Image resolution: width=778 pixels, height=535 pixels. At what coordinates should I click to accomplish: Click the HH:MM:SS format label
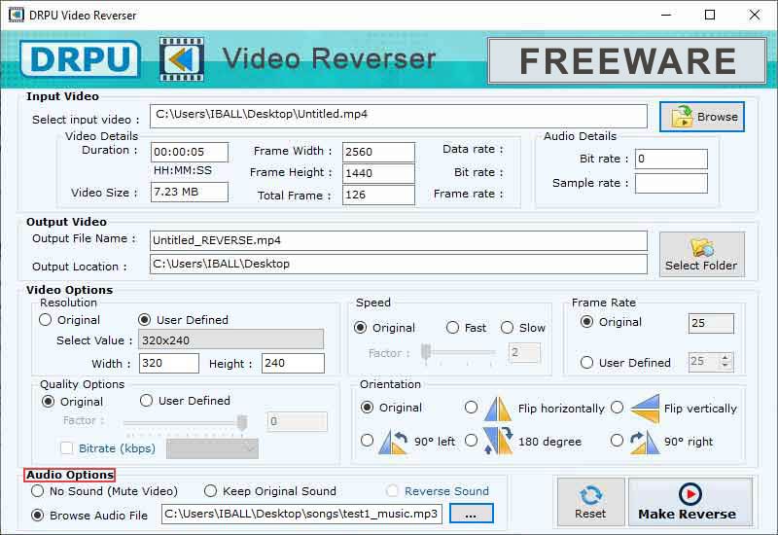(x=183, y=170)
